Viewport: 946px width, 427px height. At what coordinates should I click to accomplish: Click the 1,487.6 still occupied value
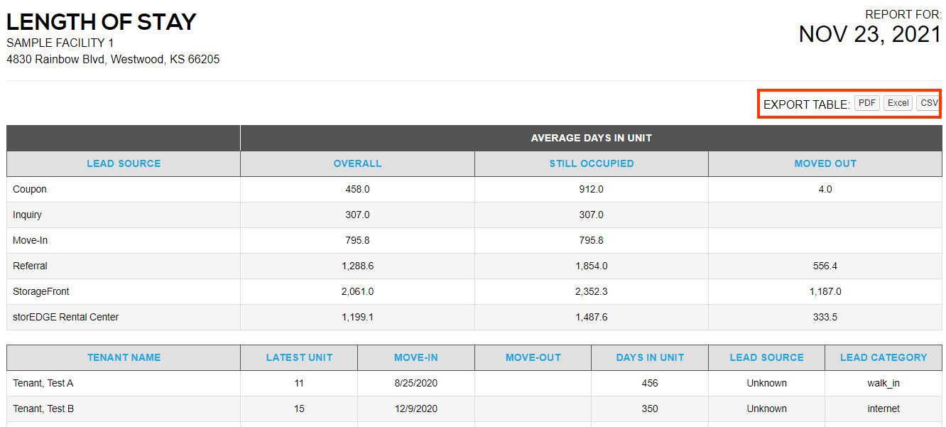click(x=592, y=318)
